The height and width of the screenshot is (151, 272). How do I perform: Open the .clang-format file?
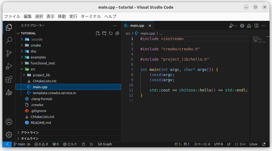coord(68,99)
